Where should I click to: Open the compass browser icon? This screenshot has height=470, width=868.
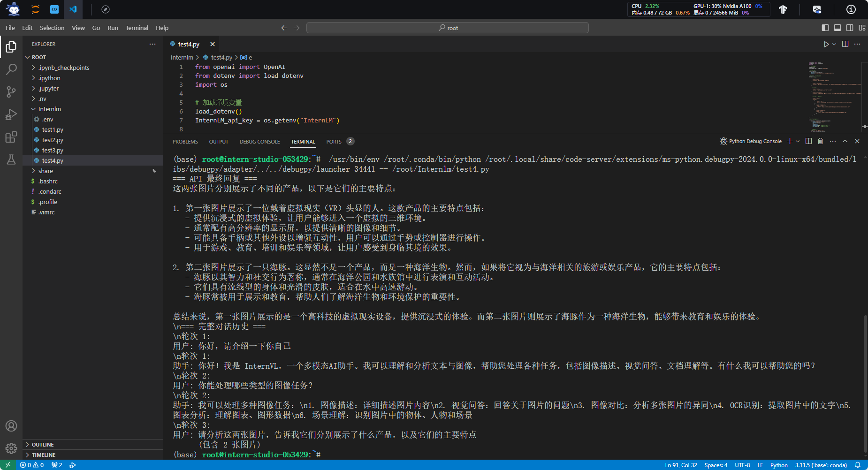[106, 9]
